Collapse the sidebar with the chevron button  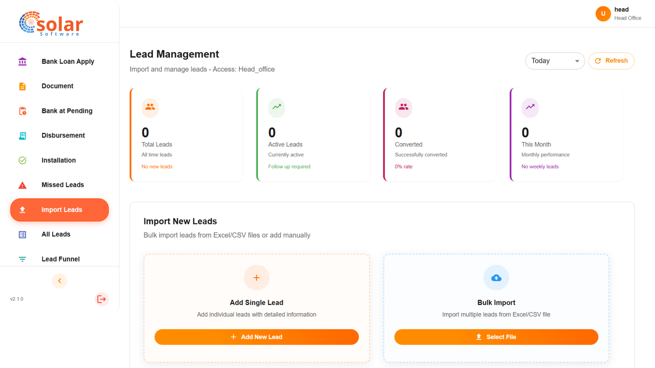[59, 281]
